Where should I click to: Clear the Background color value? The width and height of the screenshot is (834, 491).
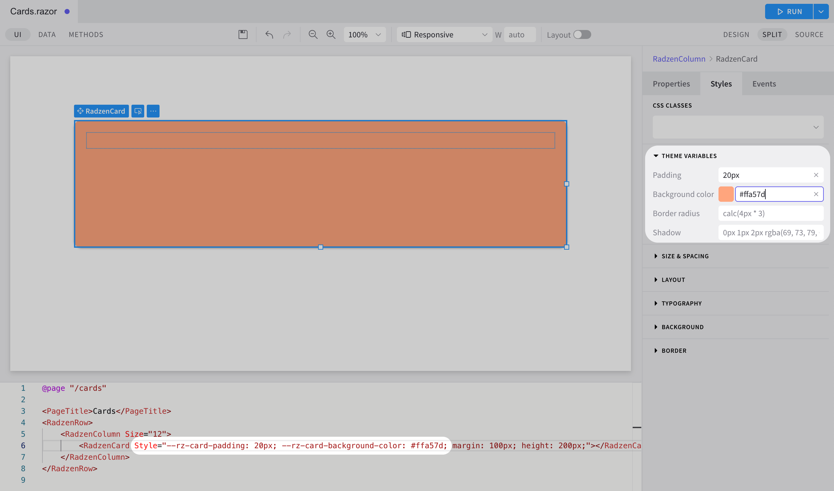(816, 194)
